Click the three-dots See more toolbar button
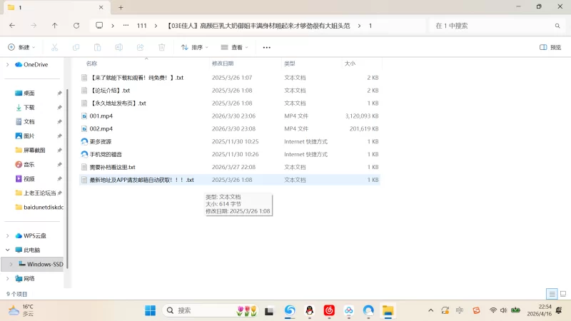Viewport: 571px width, 321px height. point(266,47)
